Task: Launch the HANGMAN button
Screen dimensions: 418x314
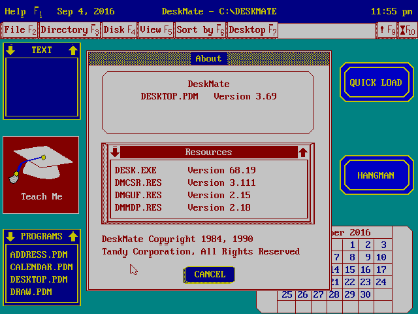Action: (376, 175)
